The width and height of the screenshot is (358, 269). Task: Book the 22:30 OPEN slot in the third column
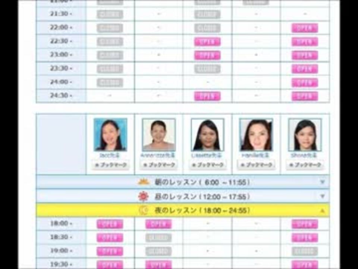pyautogui.click(x=207, y=41)
